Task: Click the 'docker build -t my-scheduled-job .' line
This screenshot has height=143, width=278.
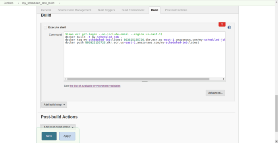Action: 93,37
